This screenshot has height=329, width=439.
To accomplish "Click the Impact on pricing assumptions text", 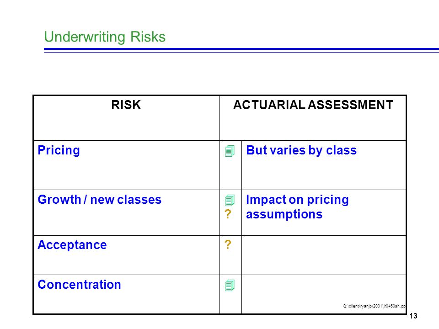I will [297, 207].
